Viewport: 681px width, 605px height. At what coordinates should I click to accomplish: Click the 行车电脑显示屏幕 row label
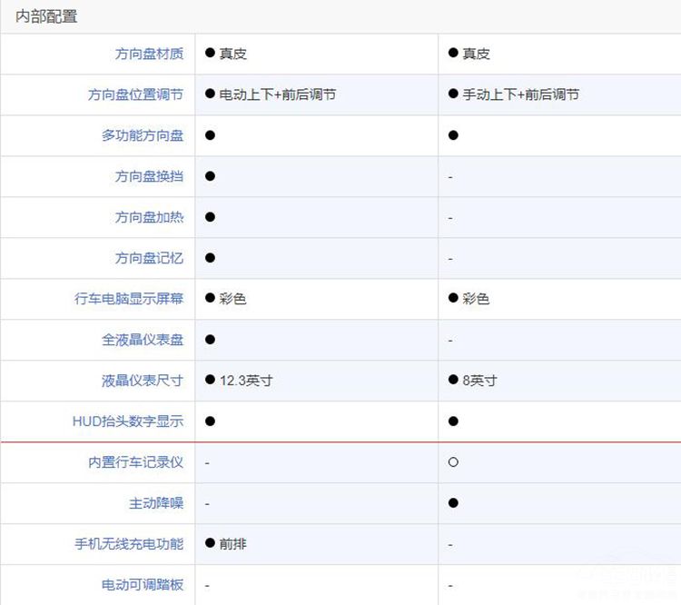[129, 299]
